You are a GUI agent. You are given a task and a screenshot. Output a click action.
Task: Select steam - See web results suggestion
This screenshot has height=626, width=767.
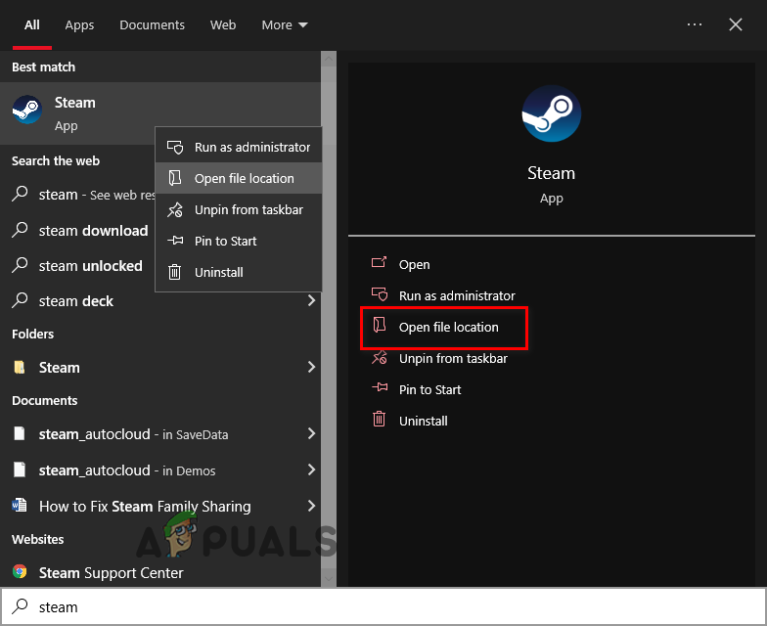point(78,195)
